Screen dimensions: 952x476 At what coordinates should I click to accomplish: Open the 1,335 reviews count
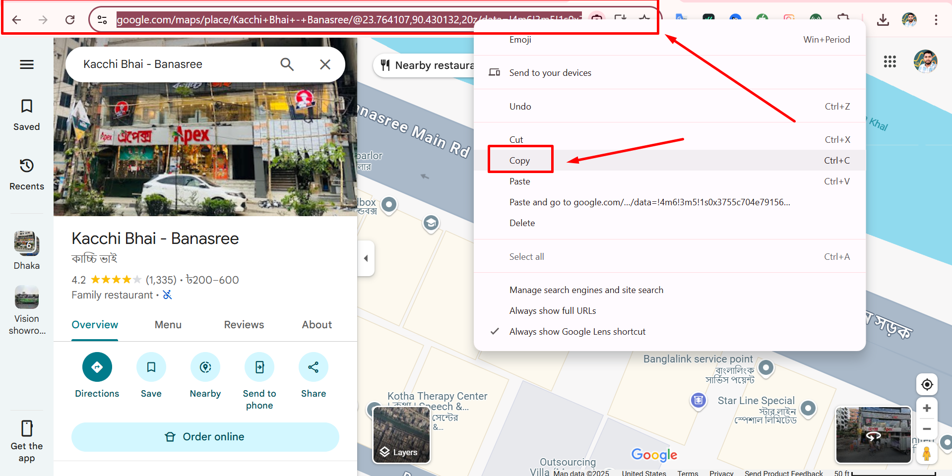[x=161, y=280]
